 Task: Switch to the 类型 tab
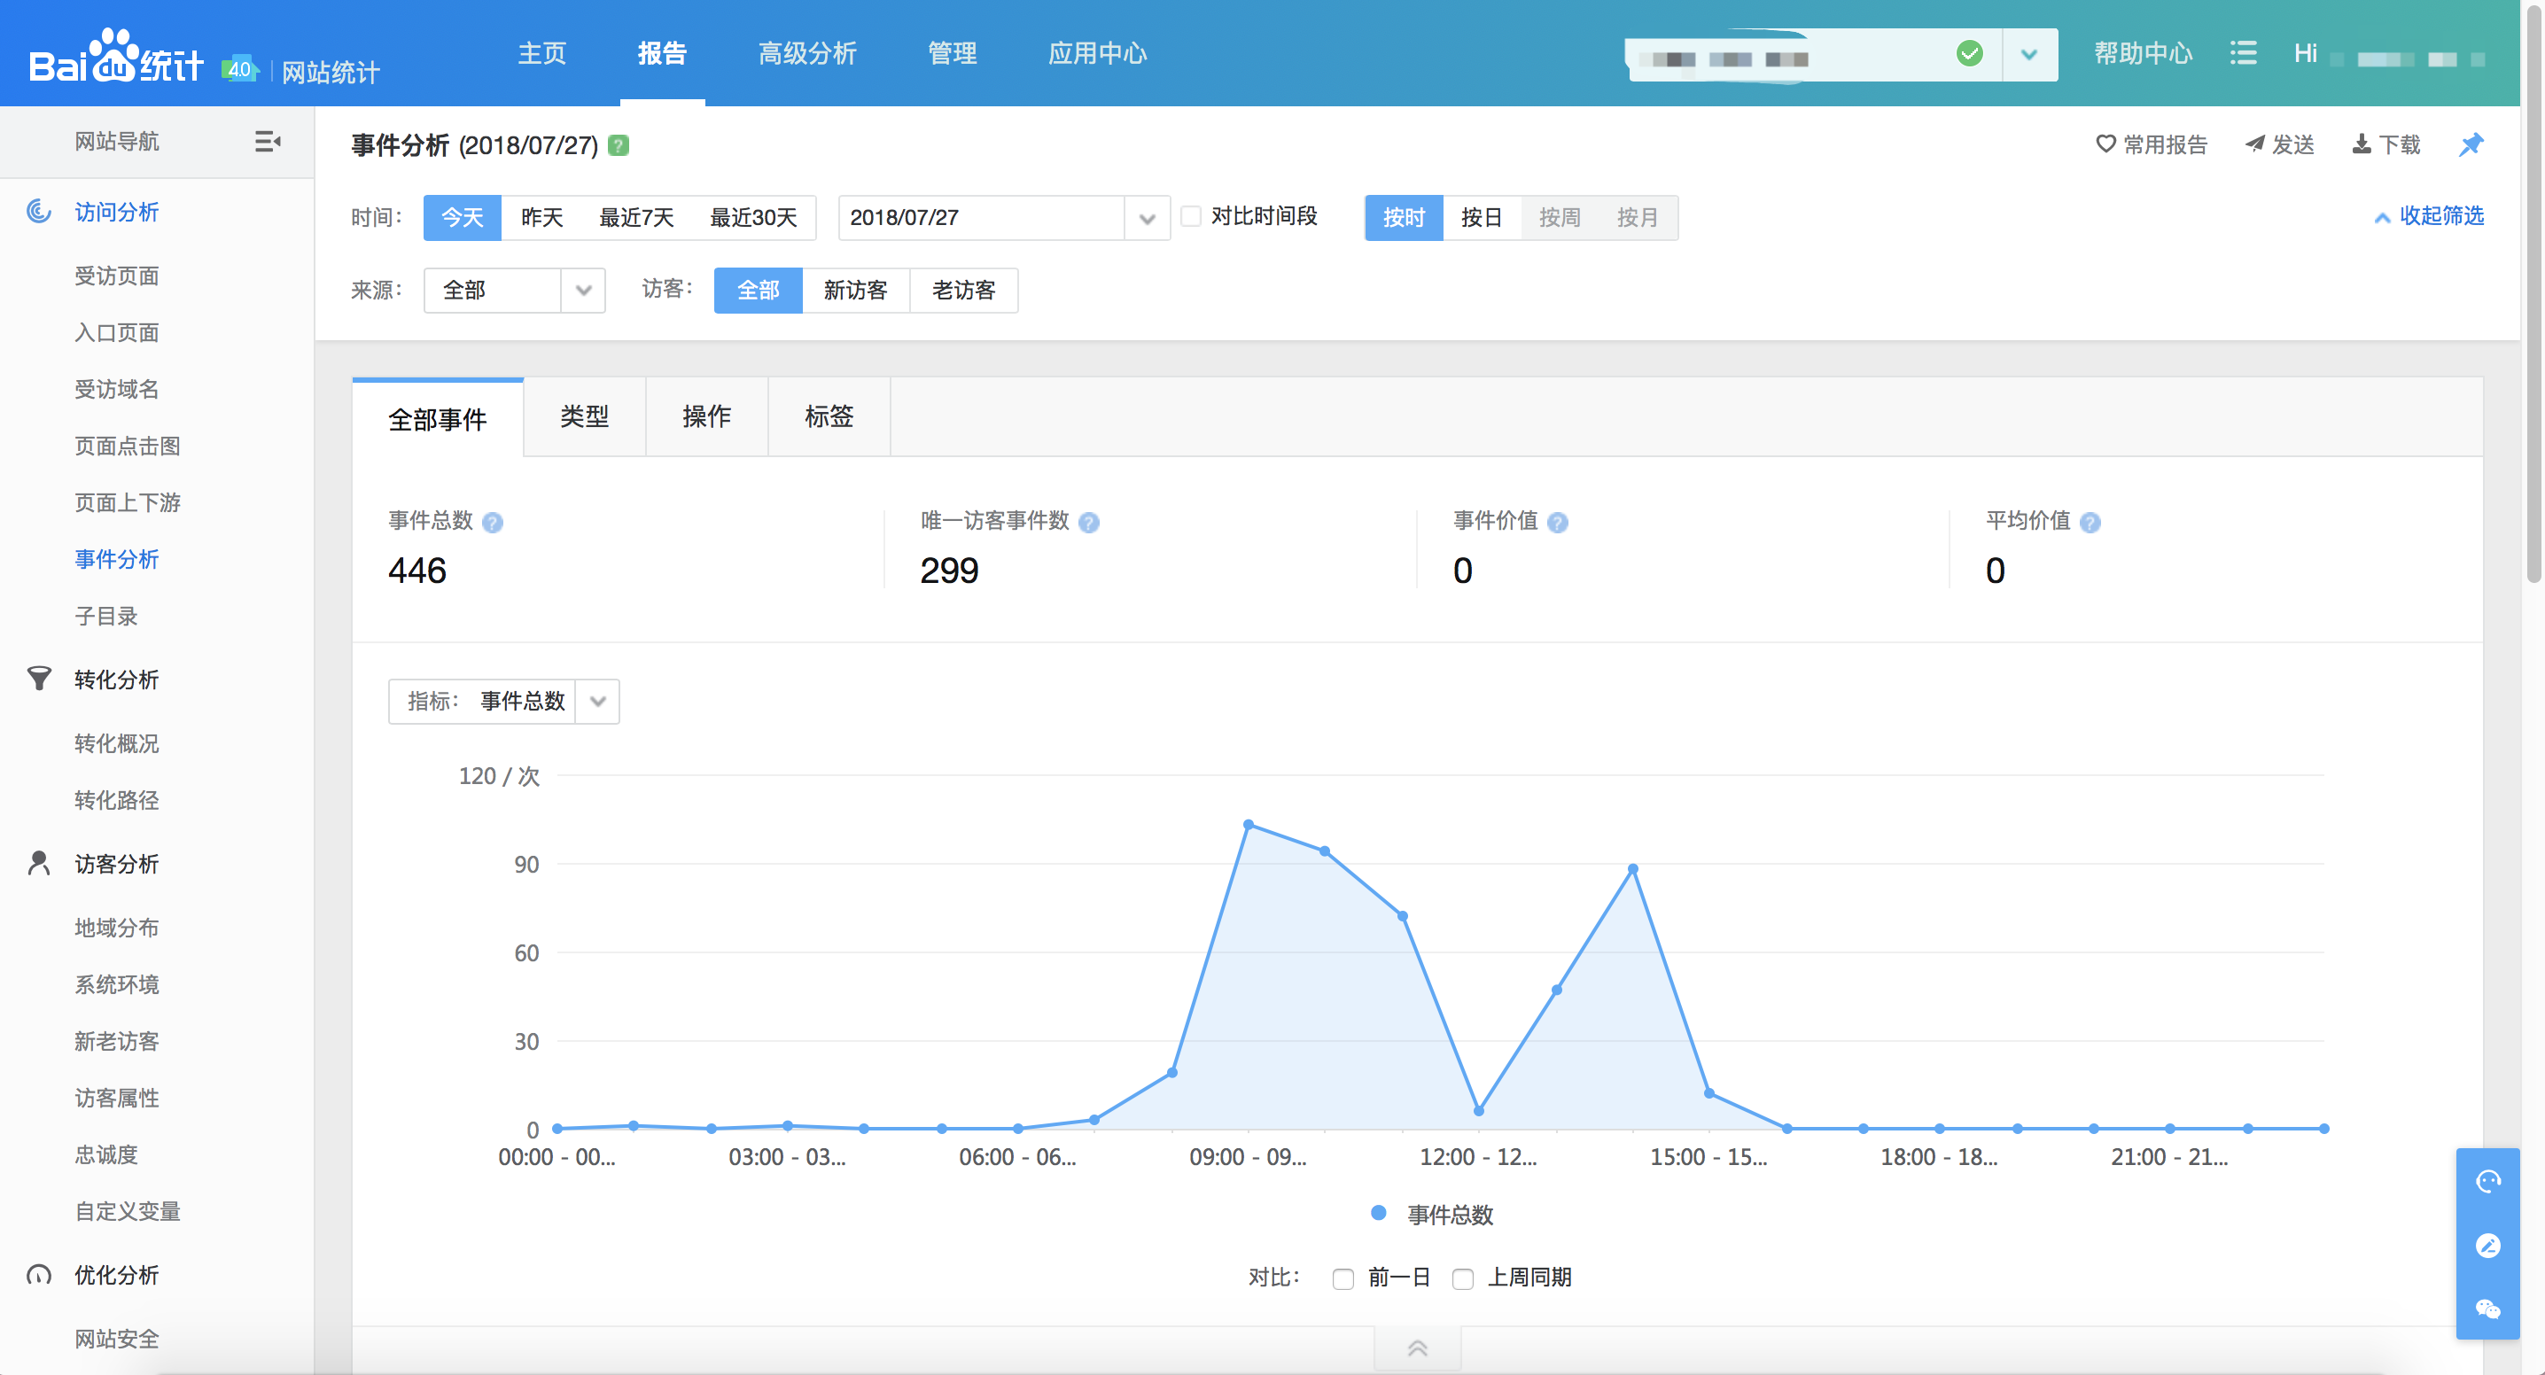[584, 417]
